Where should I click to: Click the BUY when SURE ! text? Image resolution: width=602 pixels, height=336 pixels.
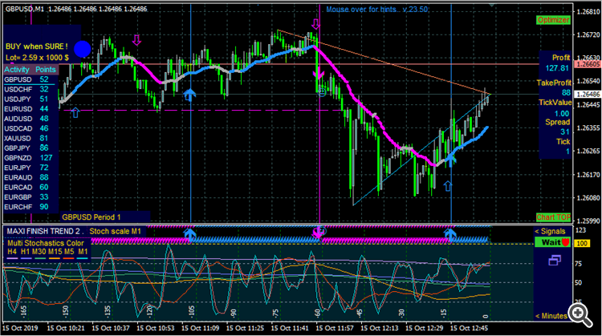(36, 47)
